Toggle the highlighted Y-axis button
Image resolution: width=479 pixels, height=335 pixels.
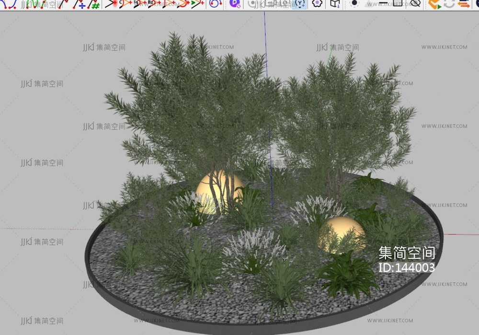click(x=299, y=4)
